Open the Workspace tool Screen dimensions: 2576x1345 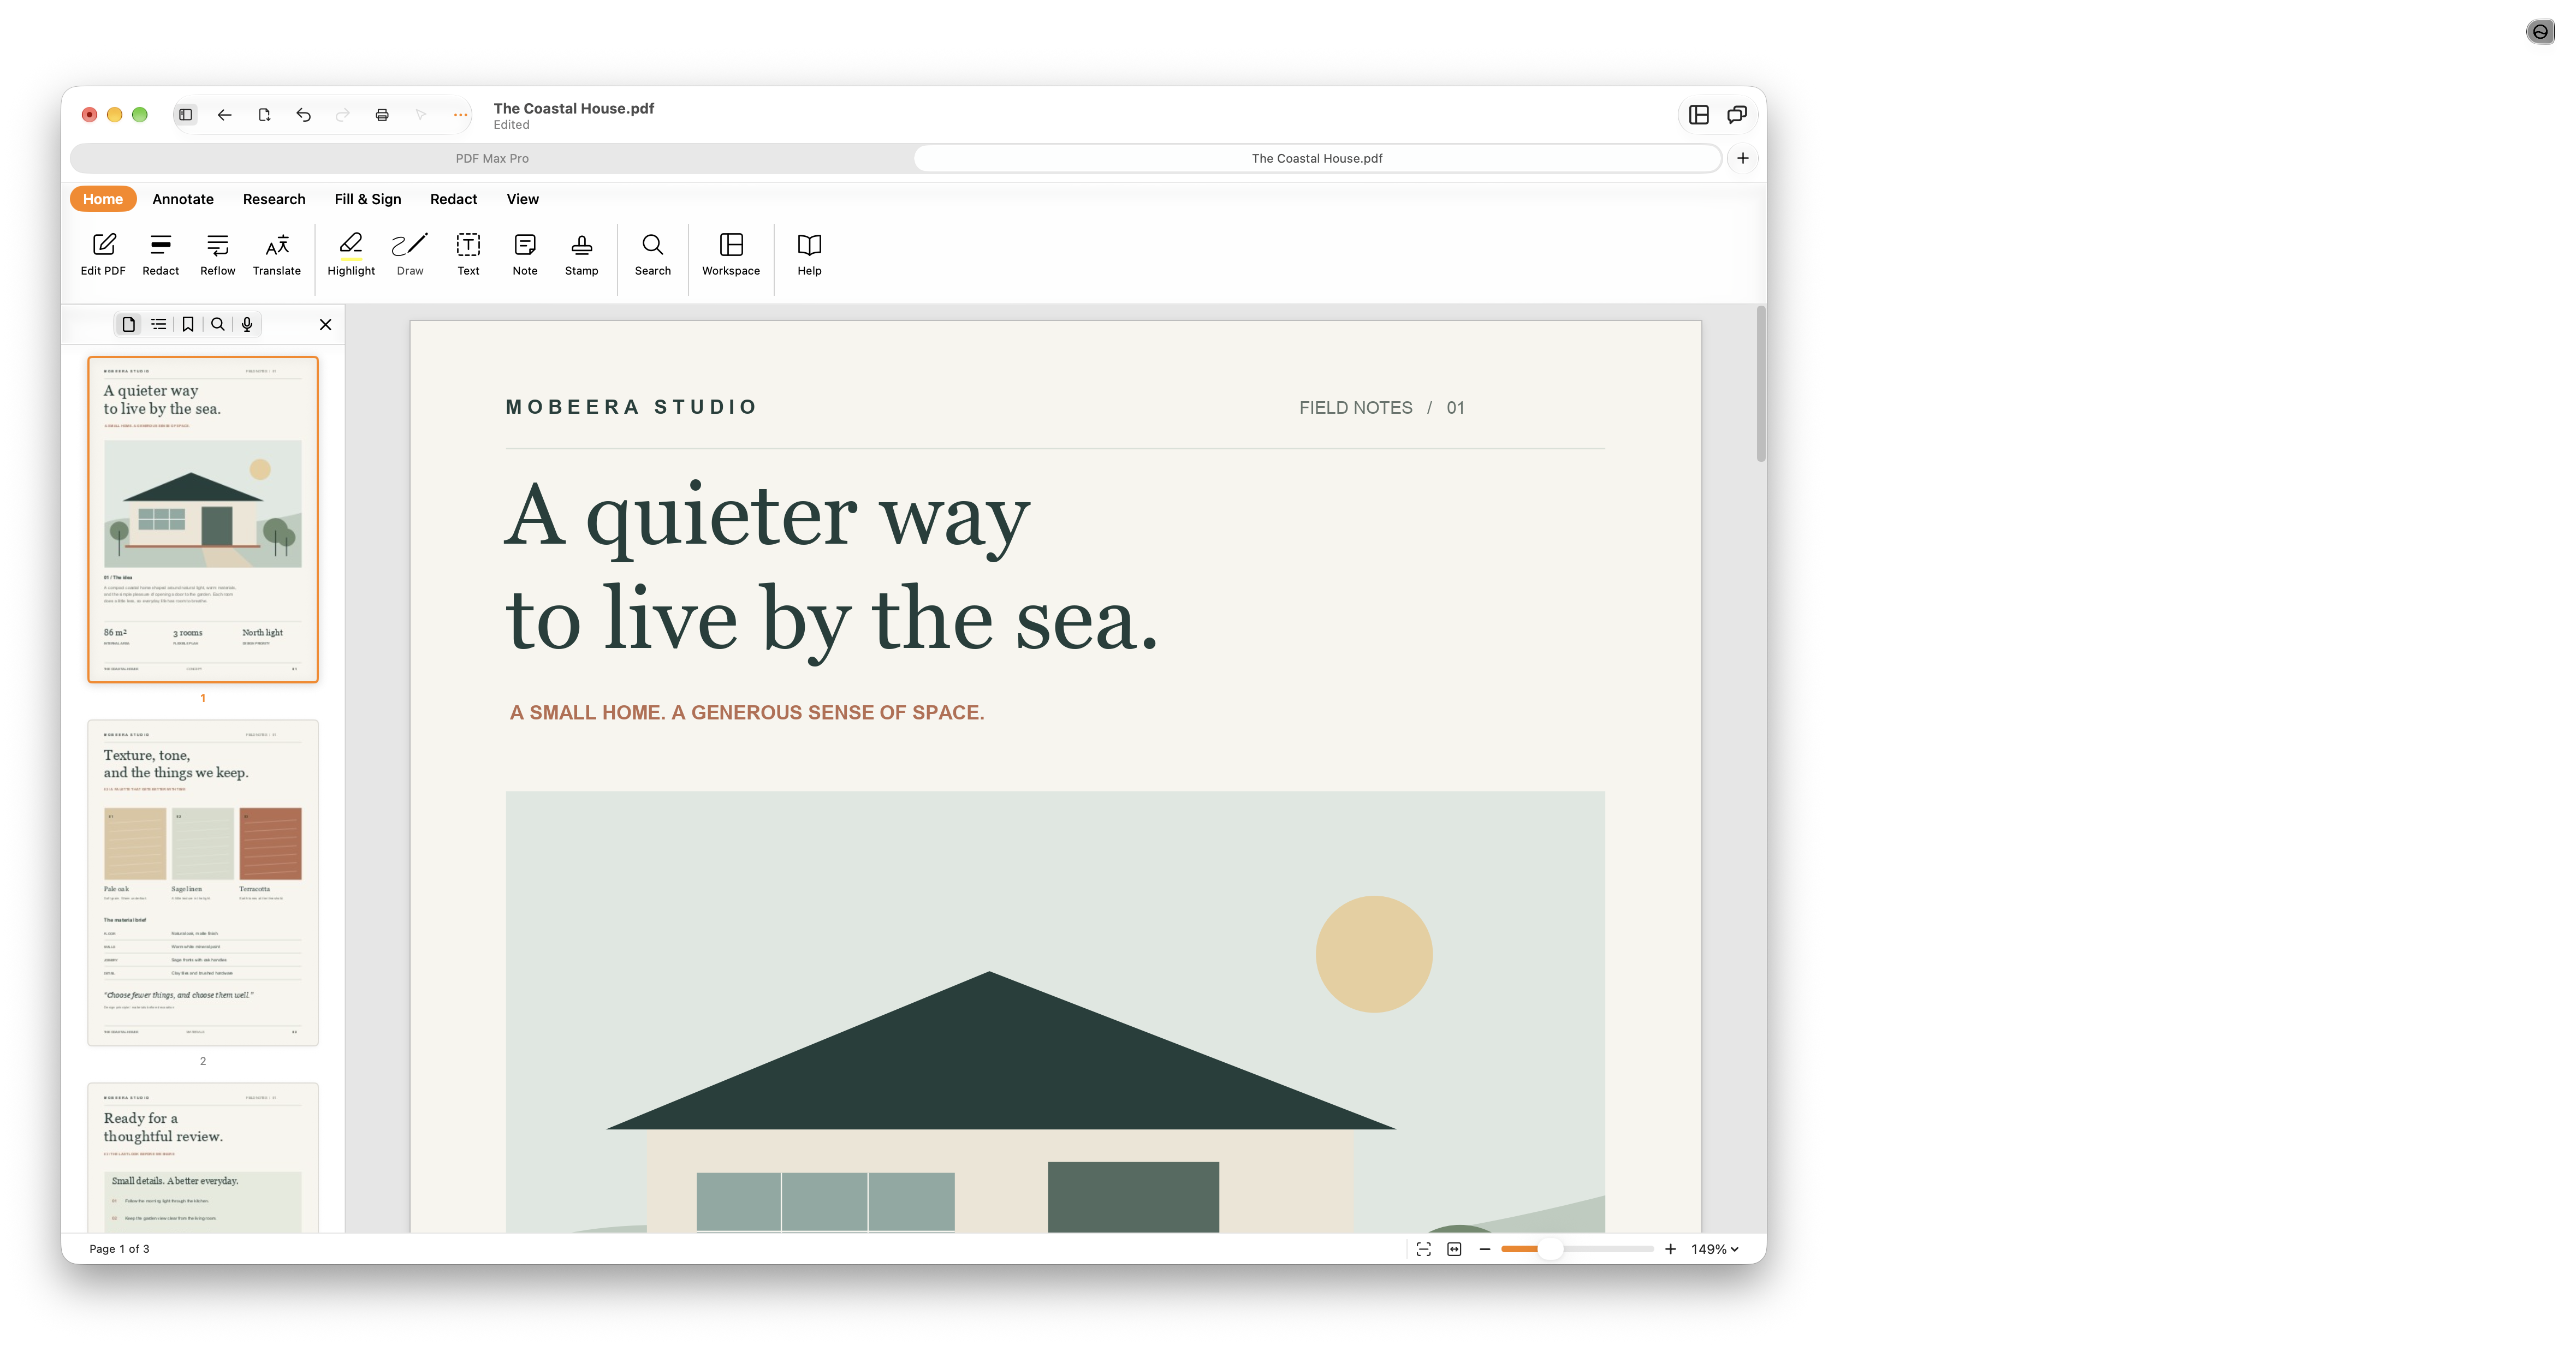(731, 255)
